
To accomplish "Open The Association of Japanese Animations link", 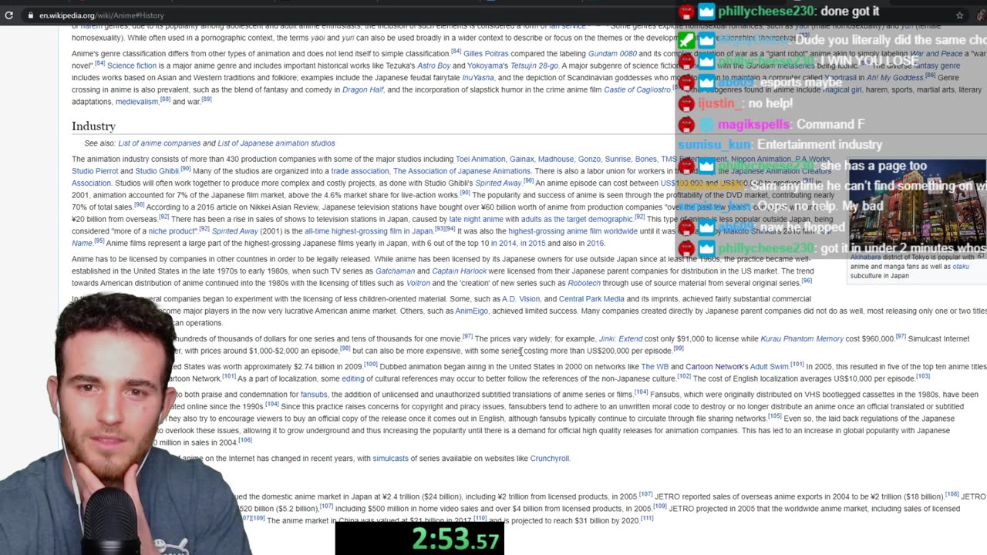I will pyautogui.click(x=462, y=171).
